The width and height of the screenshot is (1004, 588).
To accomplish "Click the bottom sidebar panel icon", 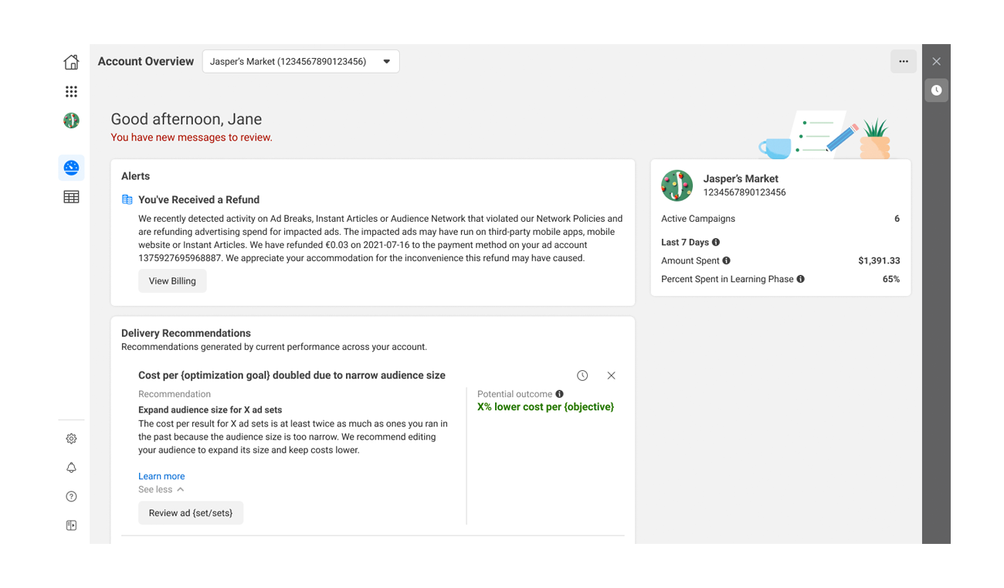I will tap(71, 525).
